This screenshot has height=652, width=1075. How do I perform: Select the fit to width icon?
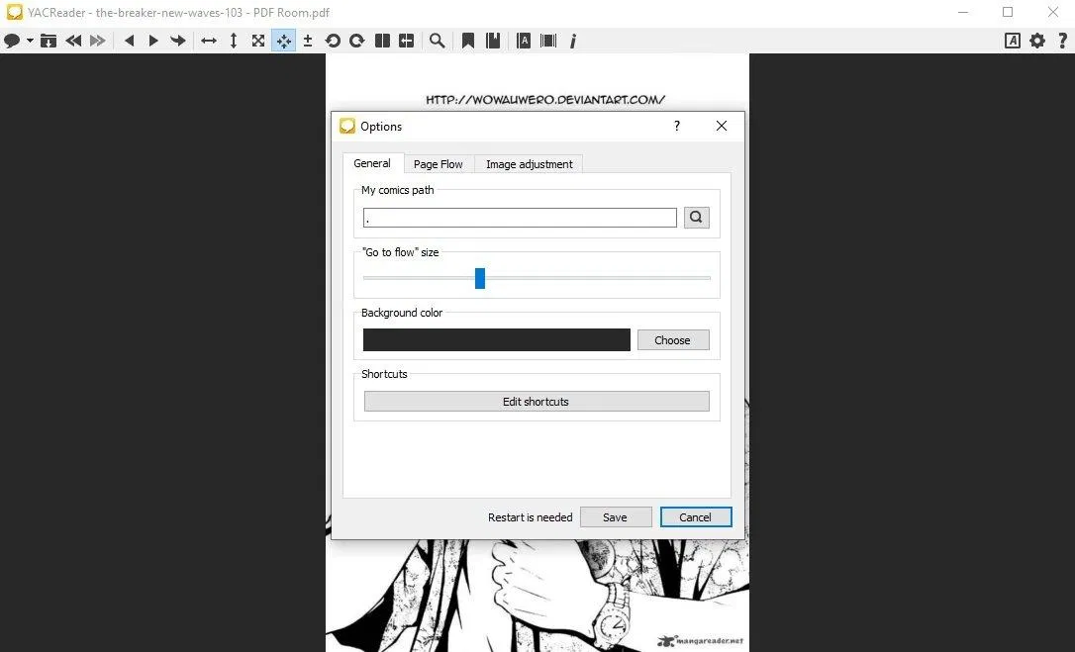209,41
